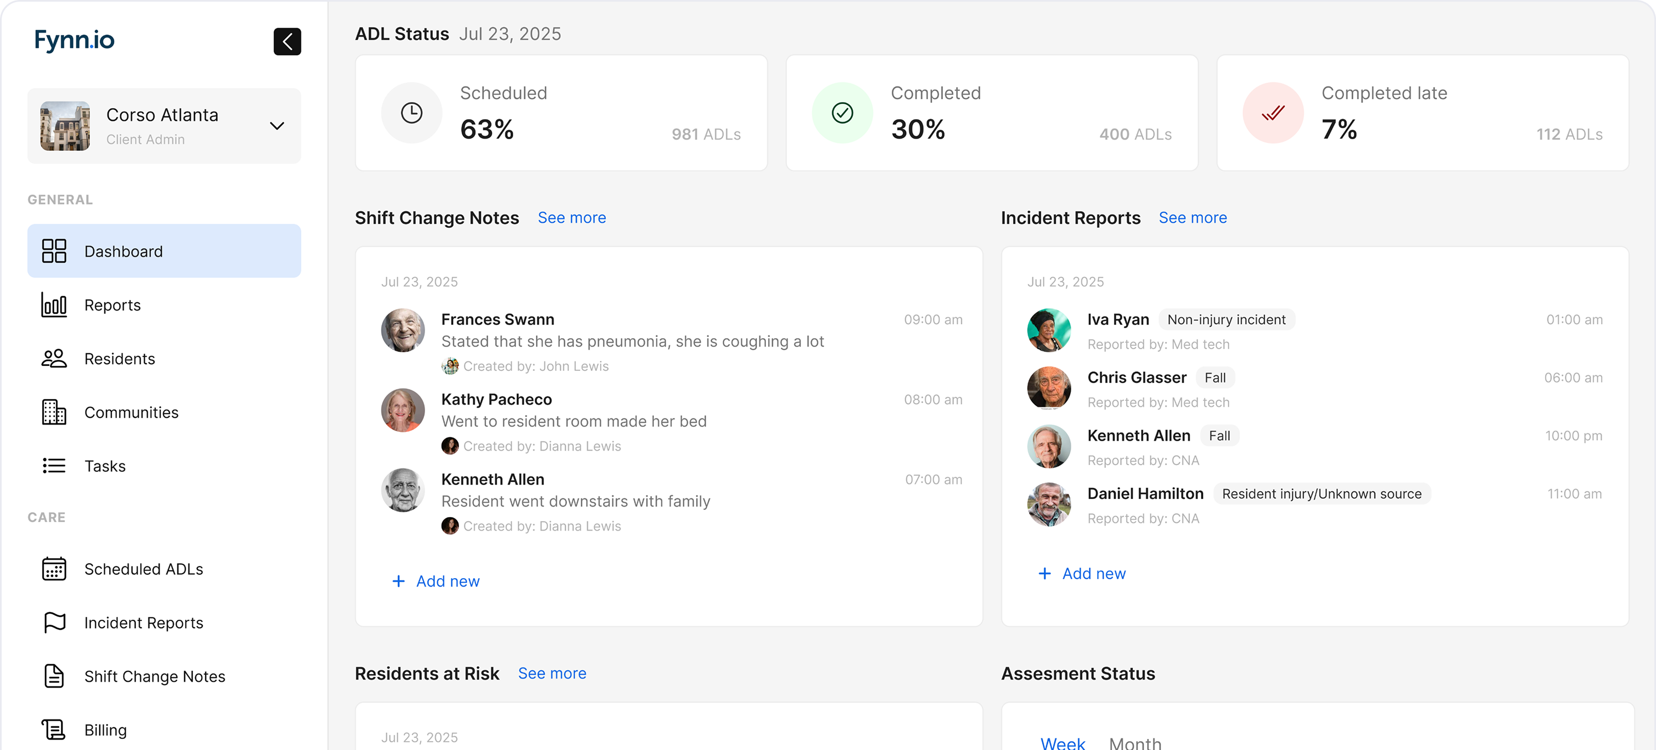
Task: Click See more on Shift Change Notes
Action: (571, 217)
